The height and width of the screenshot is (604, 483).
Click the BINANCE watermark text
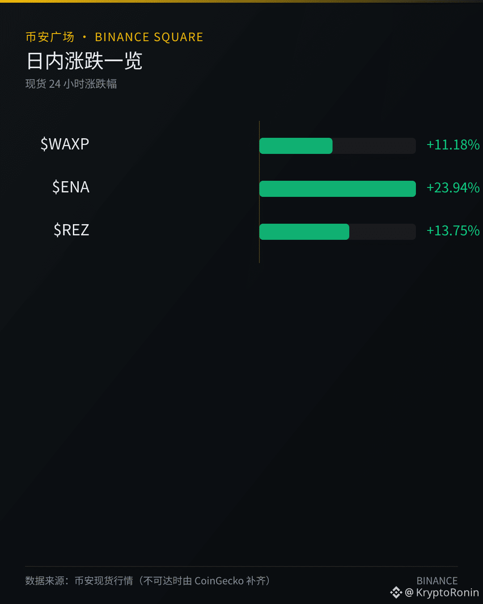[437, 581]
